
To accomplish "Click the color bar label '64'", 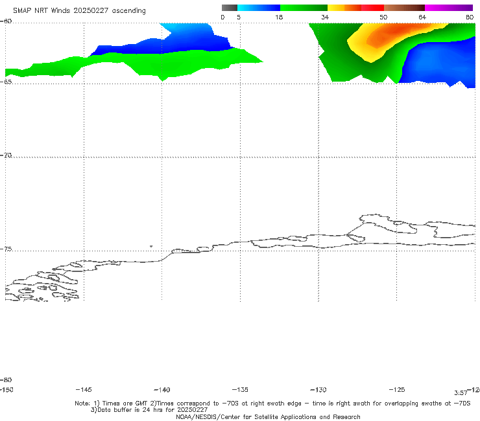I will (422, 17).
